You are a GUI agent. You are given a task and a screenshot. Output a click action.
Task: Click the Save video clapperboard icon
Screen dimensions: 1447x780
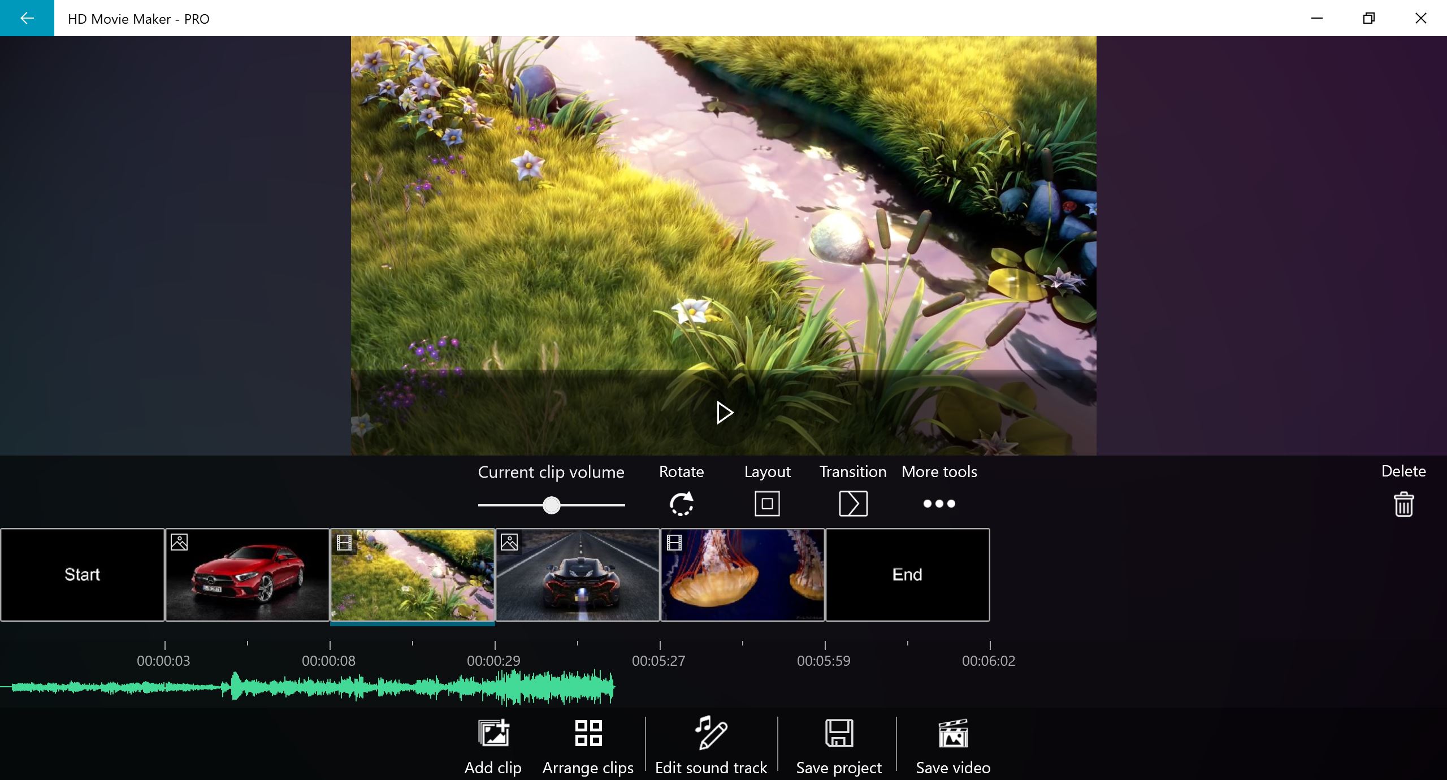coord(954,733)
